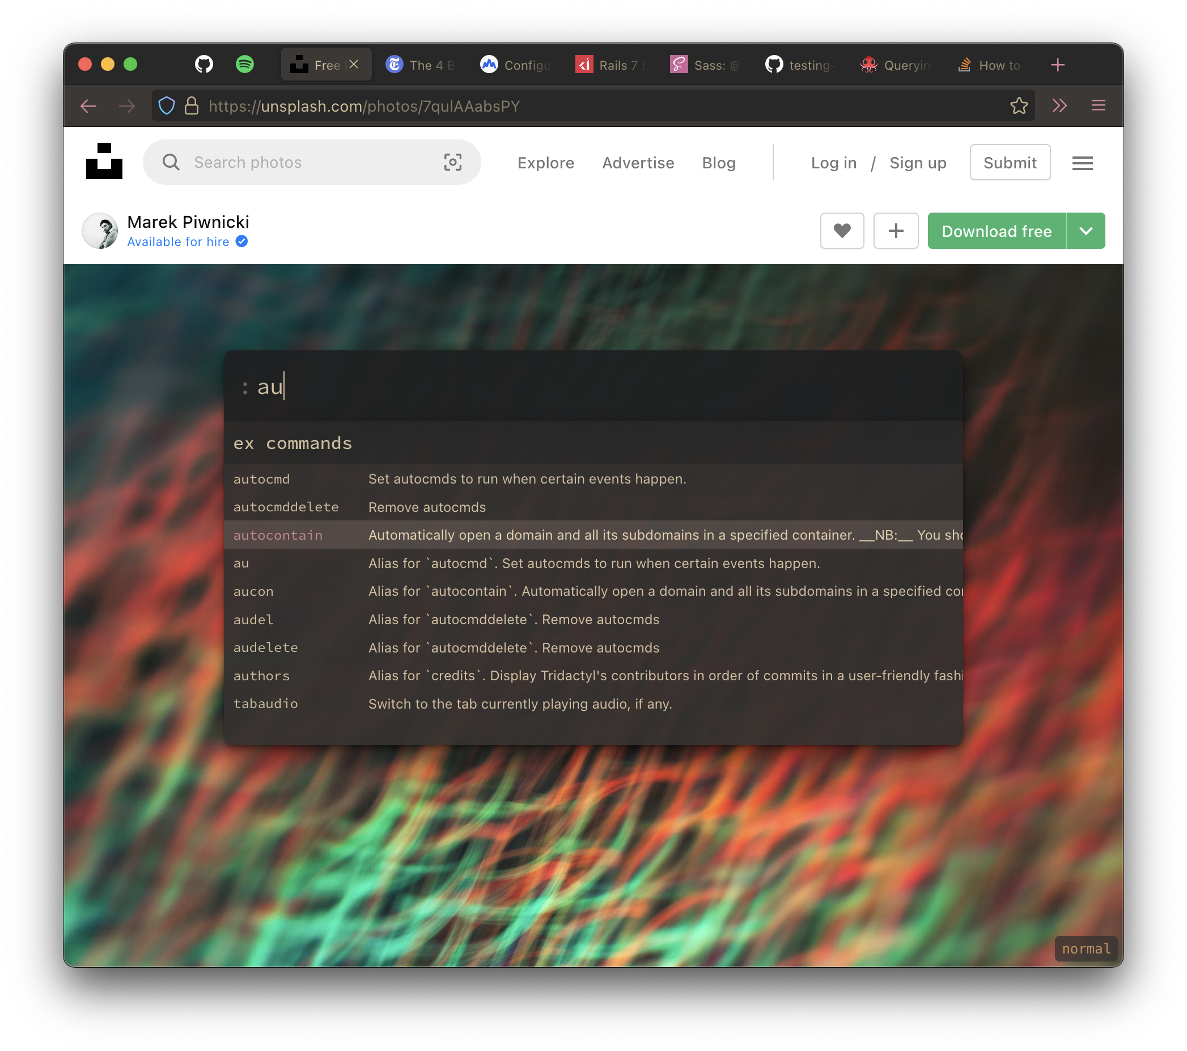Screen dimensions: 1187x1051
Task: Click the visual search camera icon
Action: (452, 162)
